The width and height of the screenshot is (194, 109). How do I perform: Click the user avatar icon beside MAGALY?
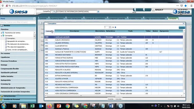[153, 10]
